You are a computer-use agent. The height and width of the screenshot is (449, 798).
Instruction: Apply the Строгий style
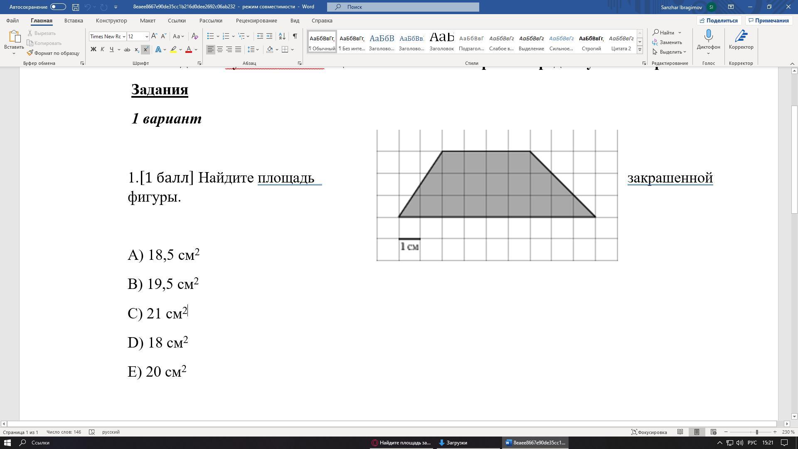(x=591, y=41)
